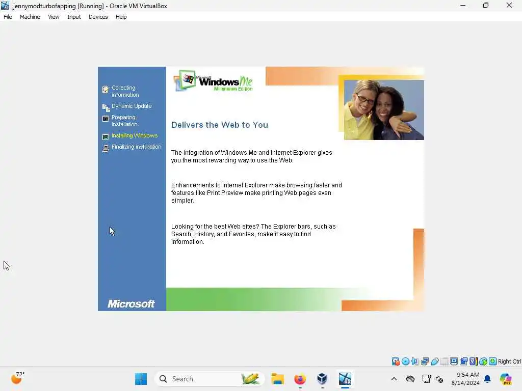Click the recording status icon

click(x=463, y=361)
